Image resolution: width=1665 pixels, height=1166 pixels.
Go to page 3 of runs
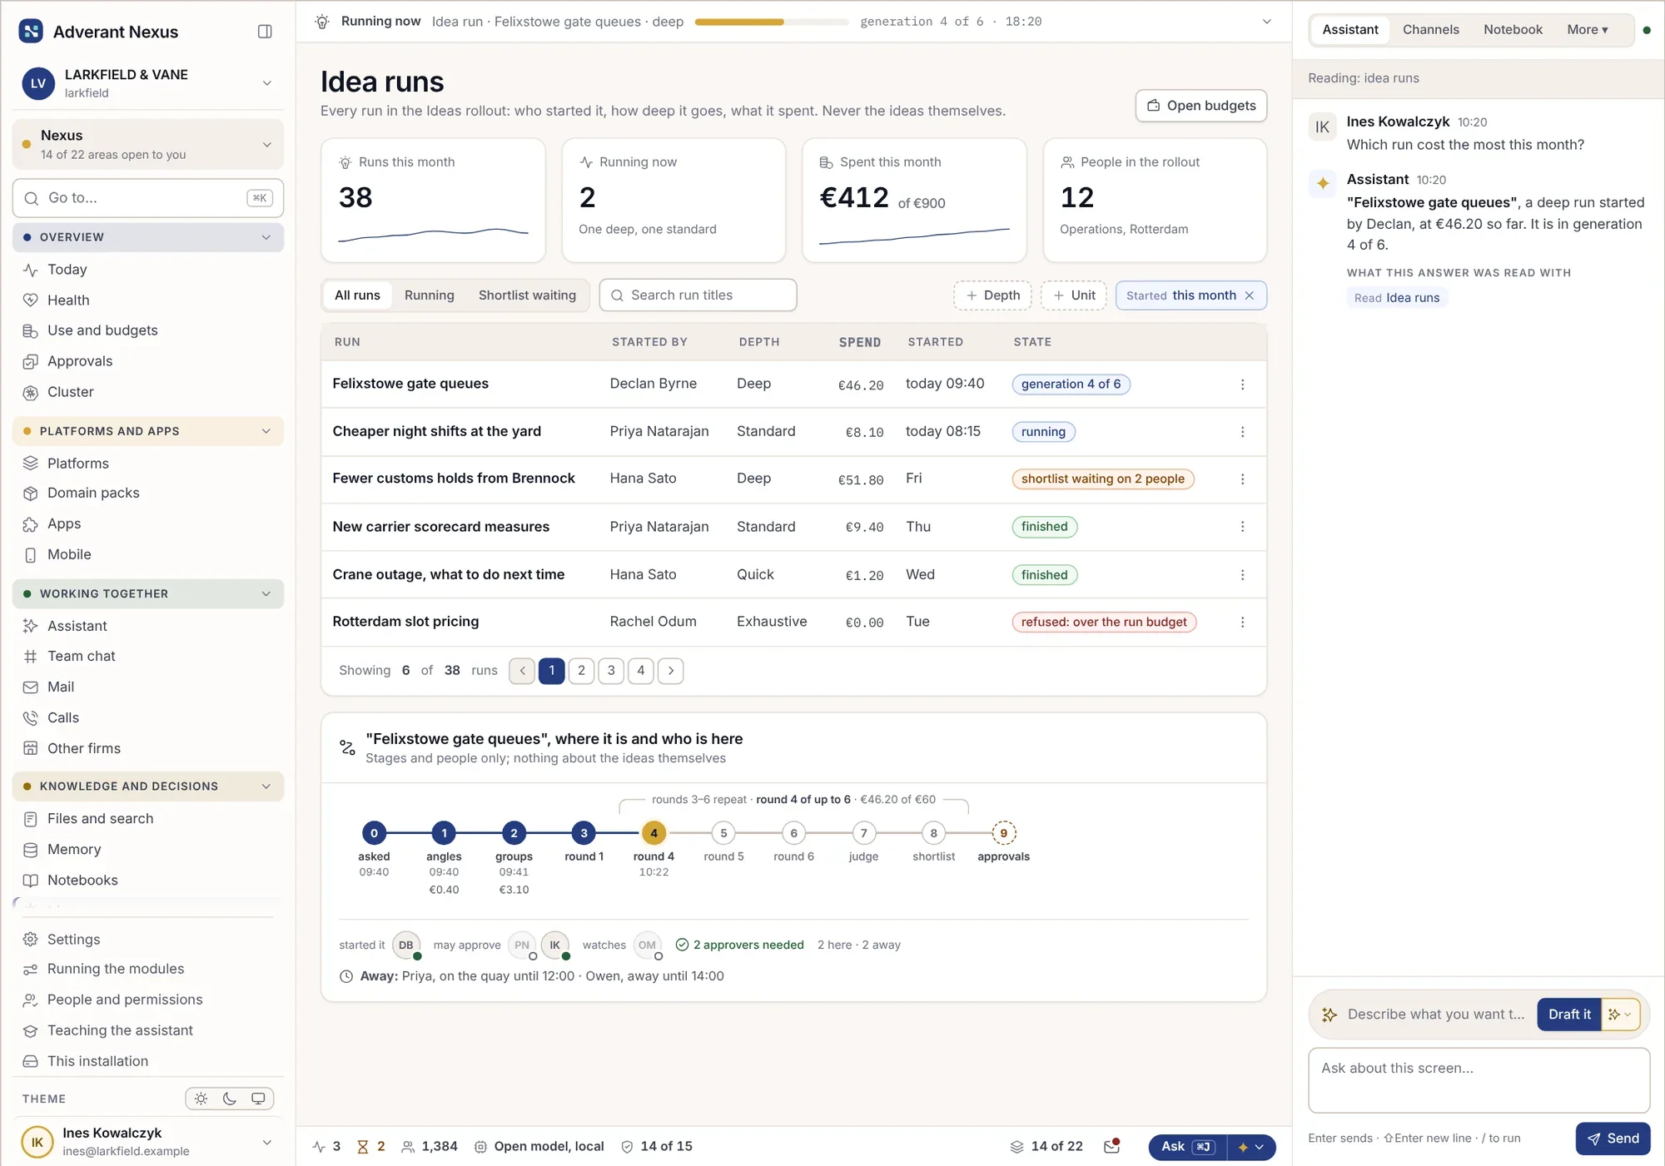[x=611, y=671]
